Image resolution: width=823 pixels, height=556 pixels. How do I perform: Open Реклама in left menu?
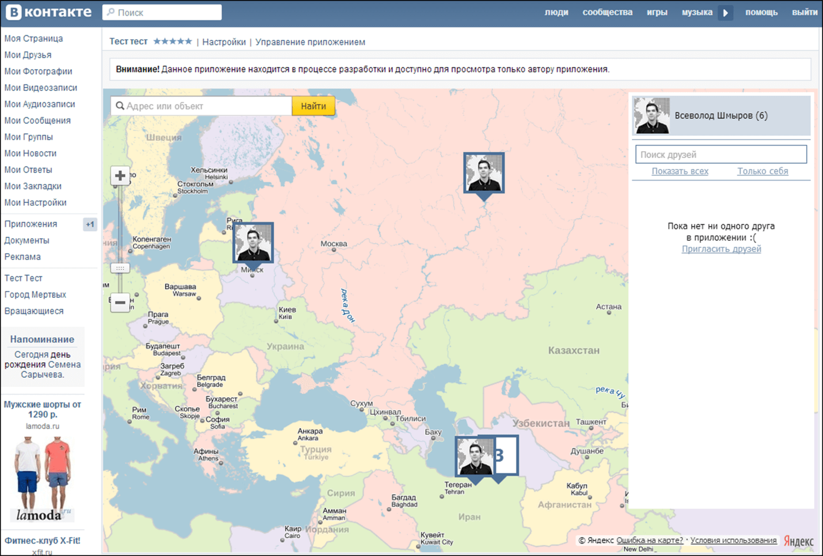tap(22, 257)
